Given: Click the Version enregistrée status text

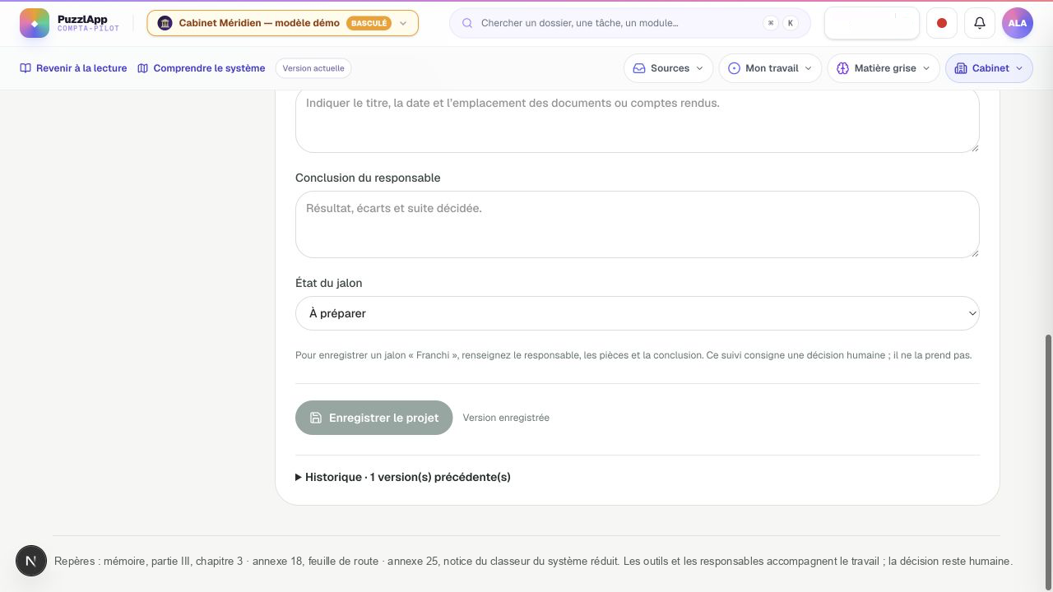Looking at the screenshot, I should [506, 418].
